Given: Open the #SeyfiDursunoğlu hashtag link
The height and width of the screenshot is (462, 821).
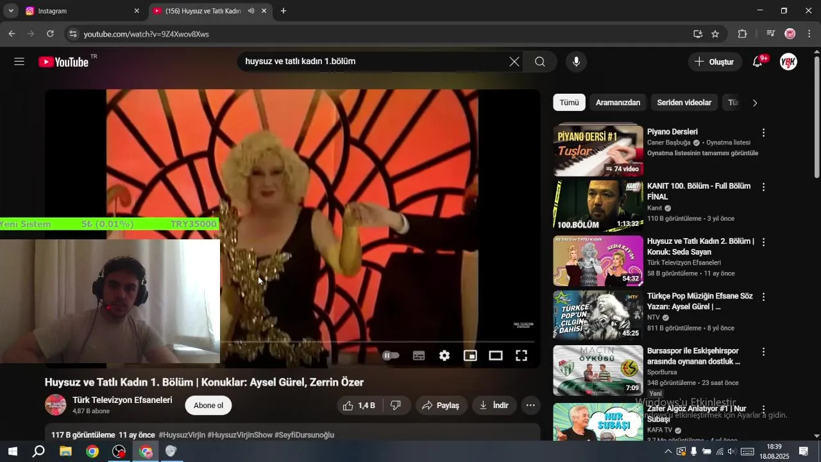Looking at the screenshot, I should click(304, 435).
